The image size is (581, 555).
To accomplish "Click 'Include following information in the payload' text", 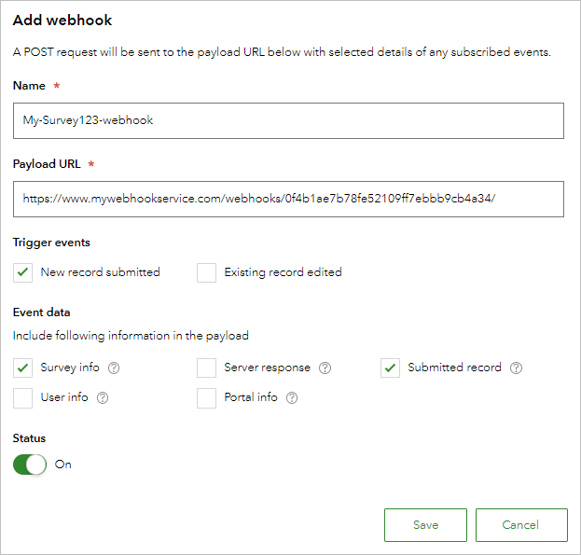I will (x=131, y=336).
